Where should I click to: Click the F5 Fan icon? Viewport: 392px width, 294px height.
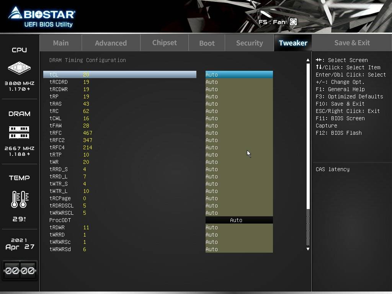pyautogui.click(x=293, y=22)
